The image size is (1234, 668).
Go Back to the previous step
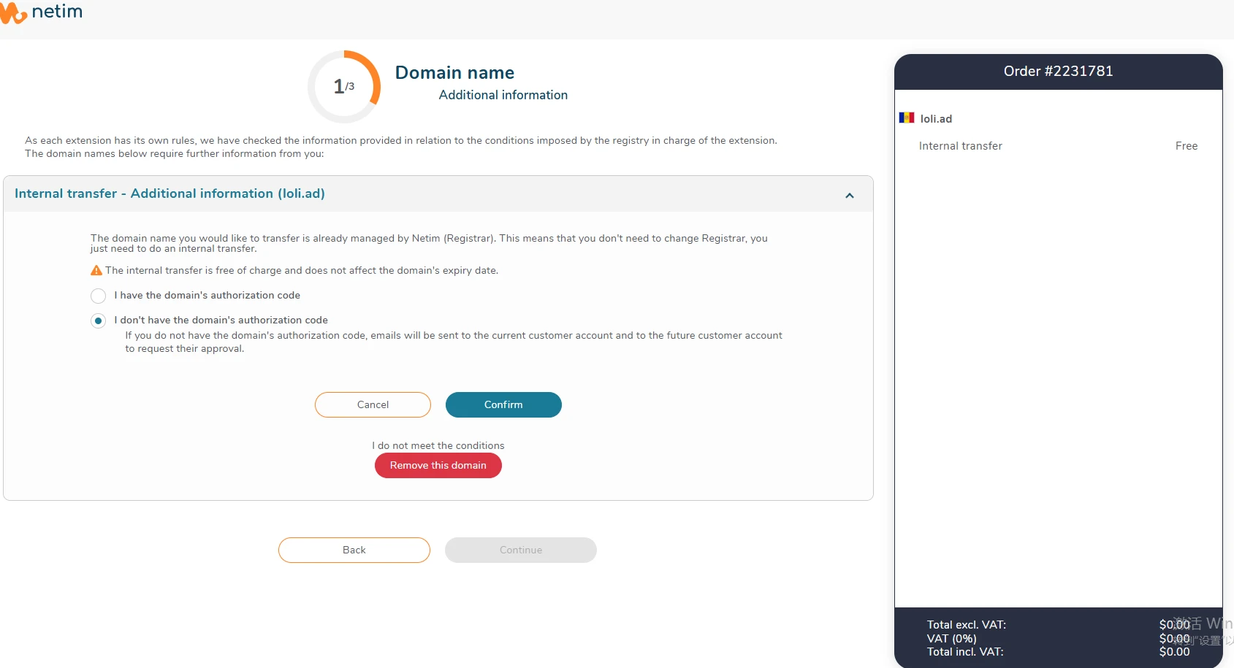pyautogui.click(x=354, y=550)
